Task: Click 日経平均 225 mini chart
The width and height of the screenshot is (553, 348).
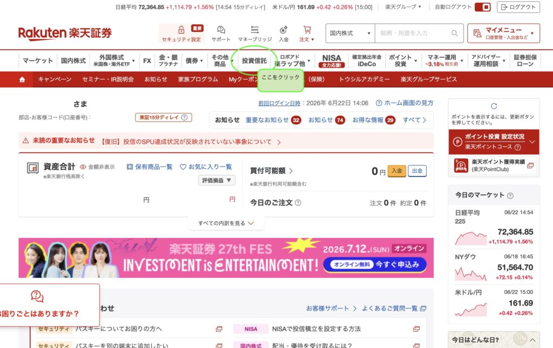Action: click(x=471, y=238)
